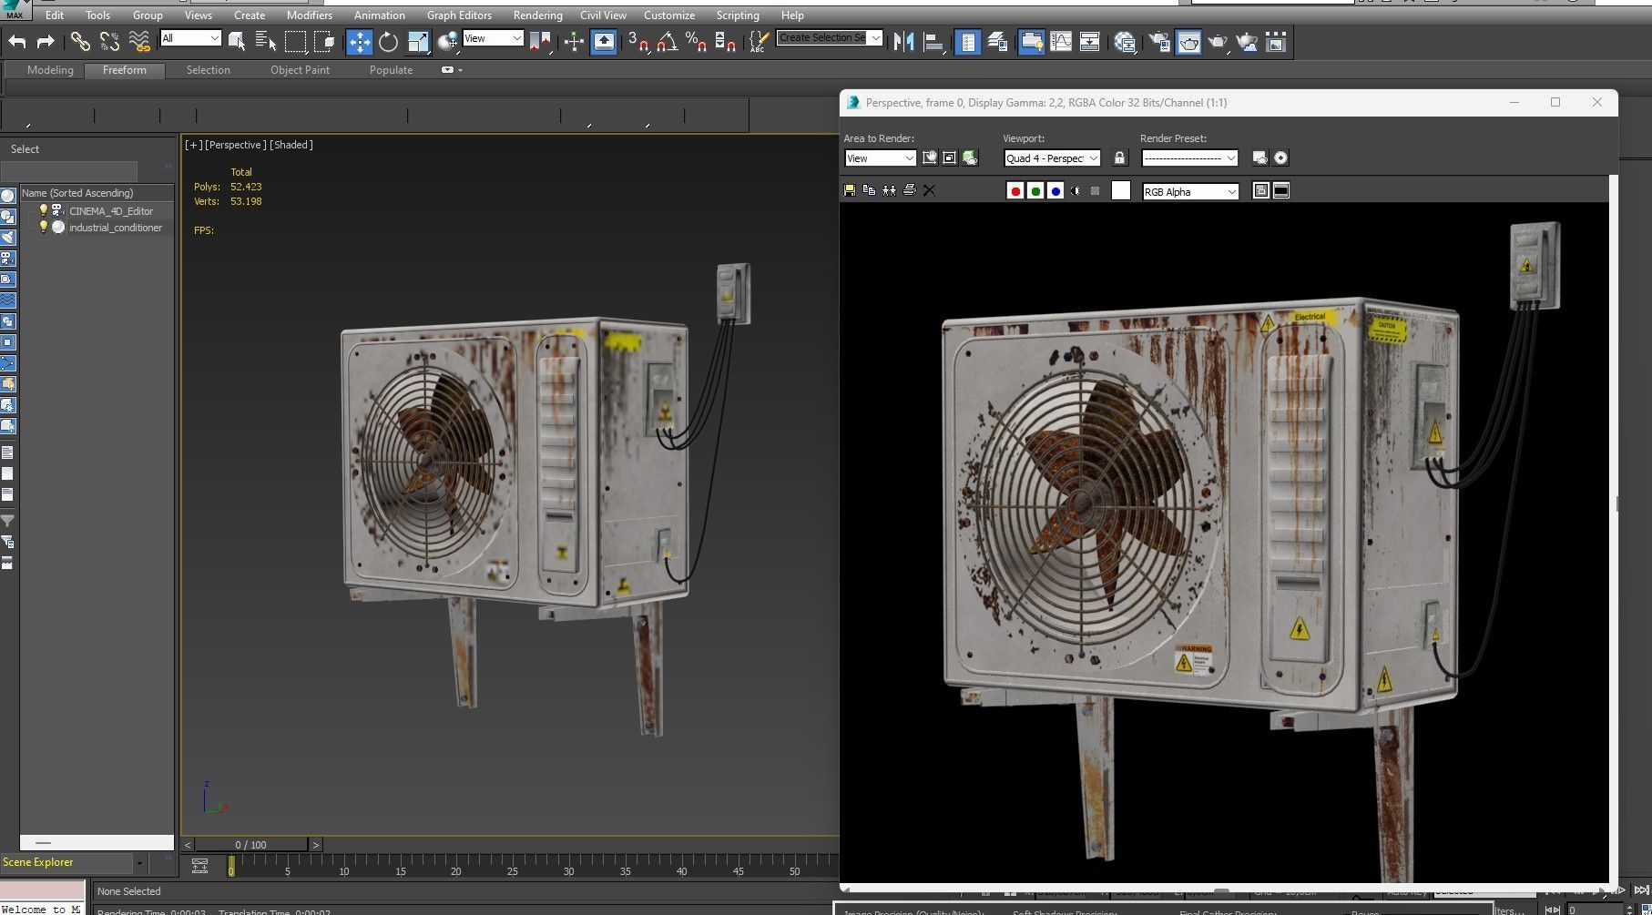Open Edit Named Selection Sets
Image resolution: width=1652 pixels, height=915 pixels.
(758, 42)
